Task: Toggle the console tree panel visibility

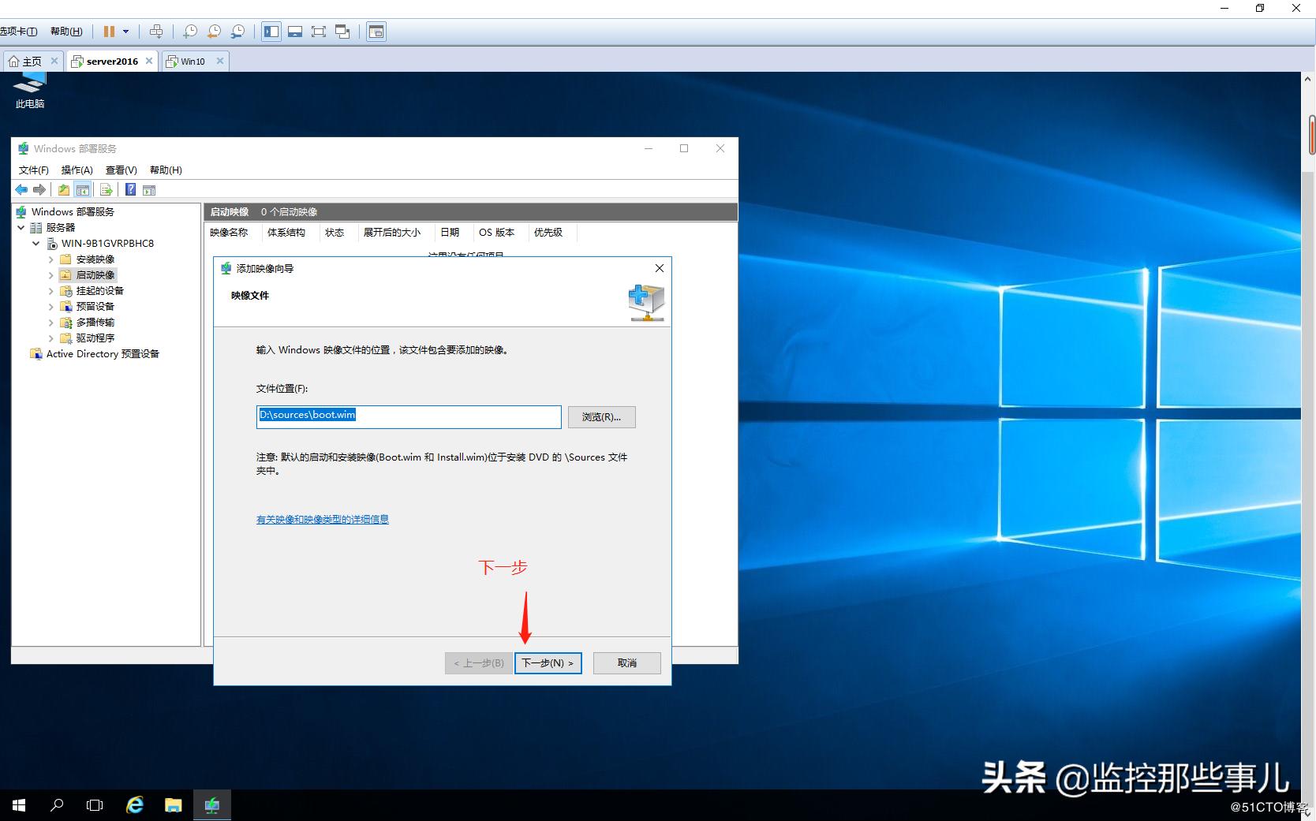Action: coord(83,189)
